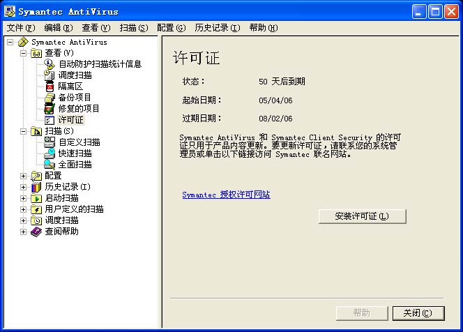Viewport: 463px width, 332px height.
Task: Open the Symantec 授权许可网站 link
Action: coord(226,195)
